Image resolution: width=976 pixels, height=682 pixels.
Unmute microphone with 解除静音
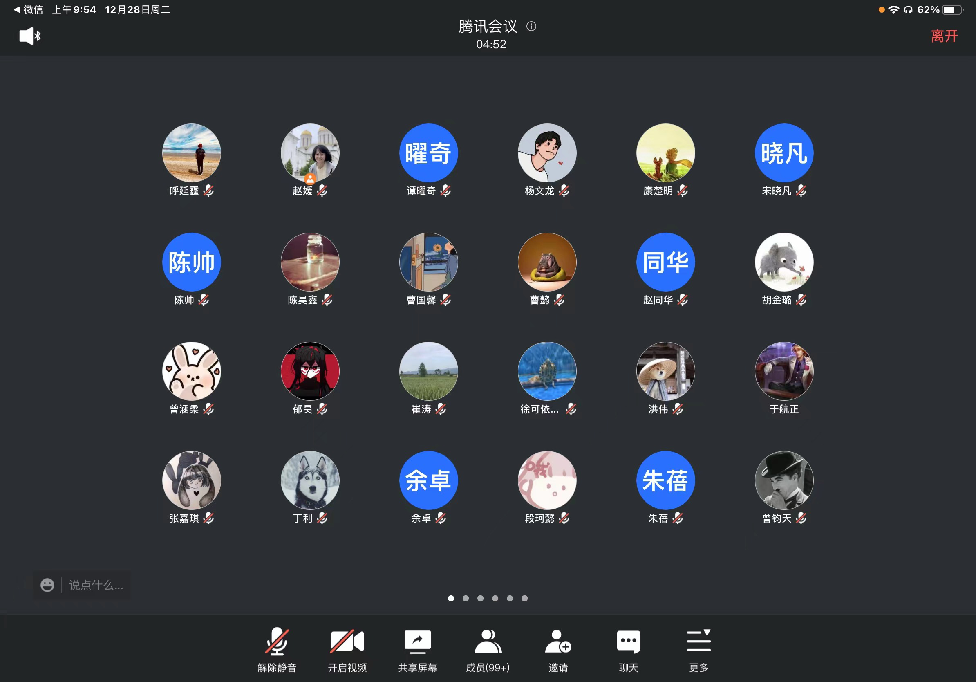277,642
